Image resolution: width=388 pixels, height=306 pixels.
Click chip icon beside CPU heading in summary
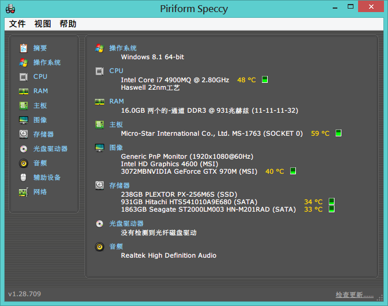pyautogui.click(x=100, y=71)
